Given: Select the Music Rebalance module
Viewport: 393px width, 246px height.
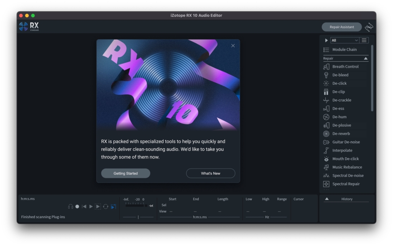Looking at the screenshot, I should click(x=347, y=167).
